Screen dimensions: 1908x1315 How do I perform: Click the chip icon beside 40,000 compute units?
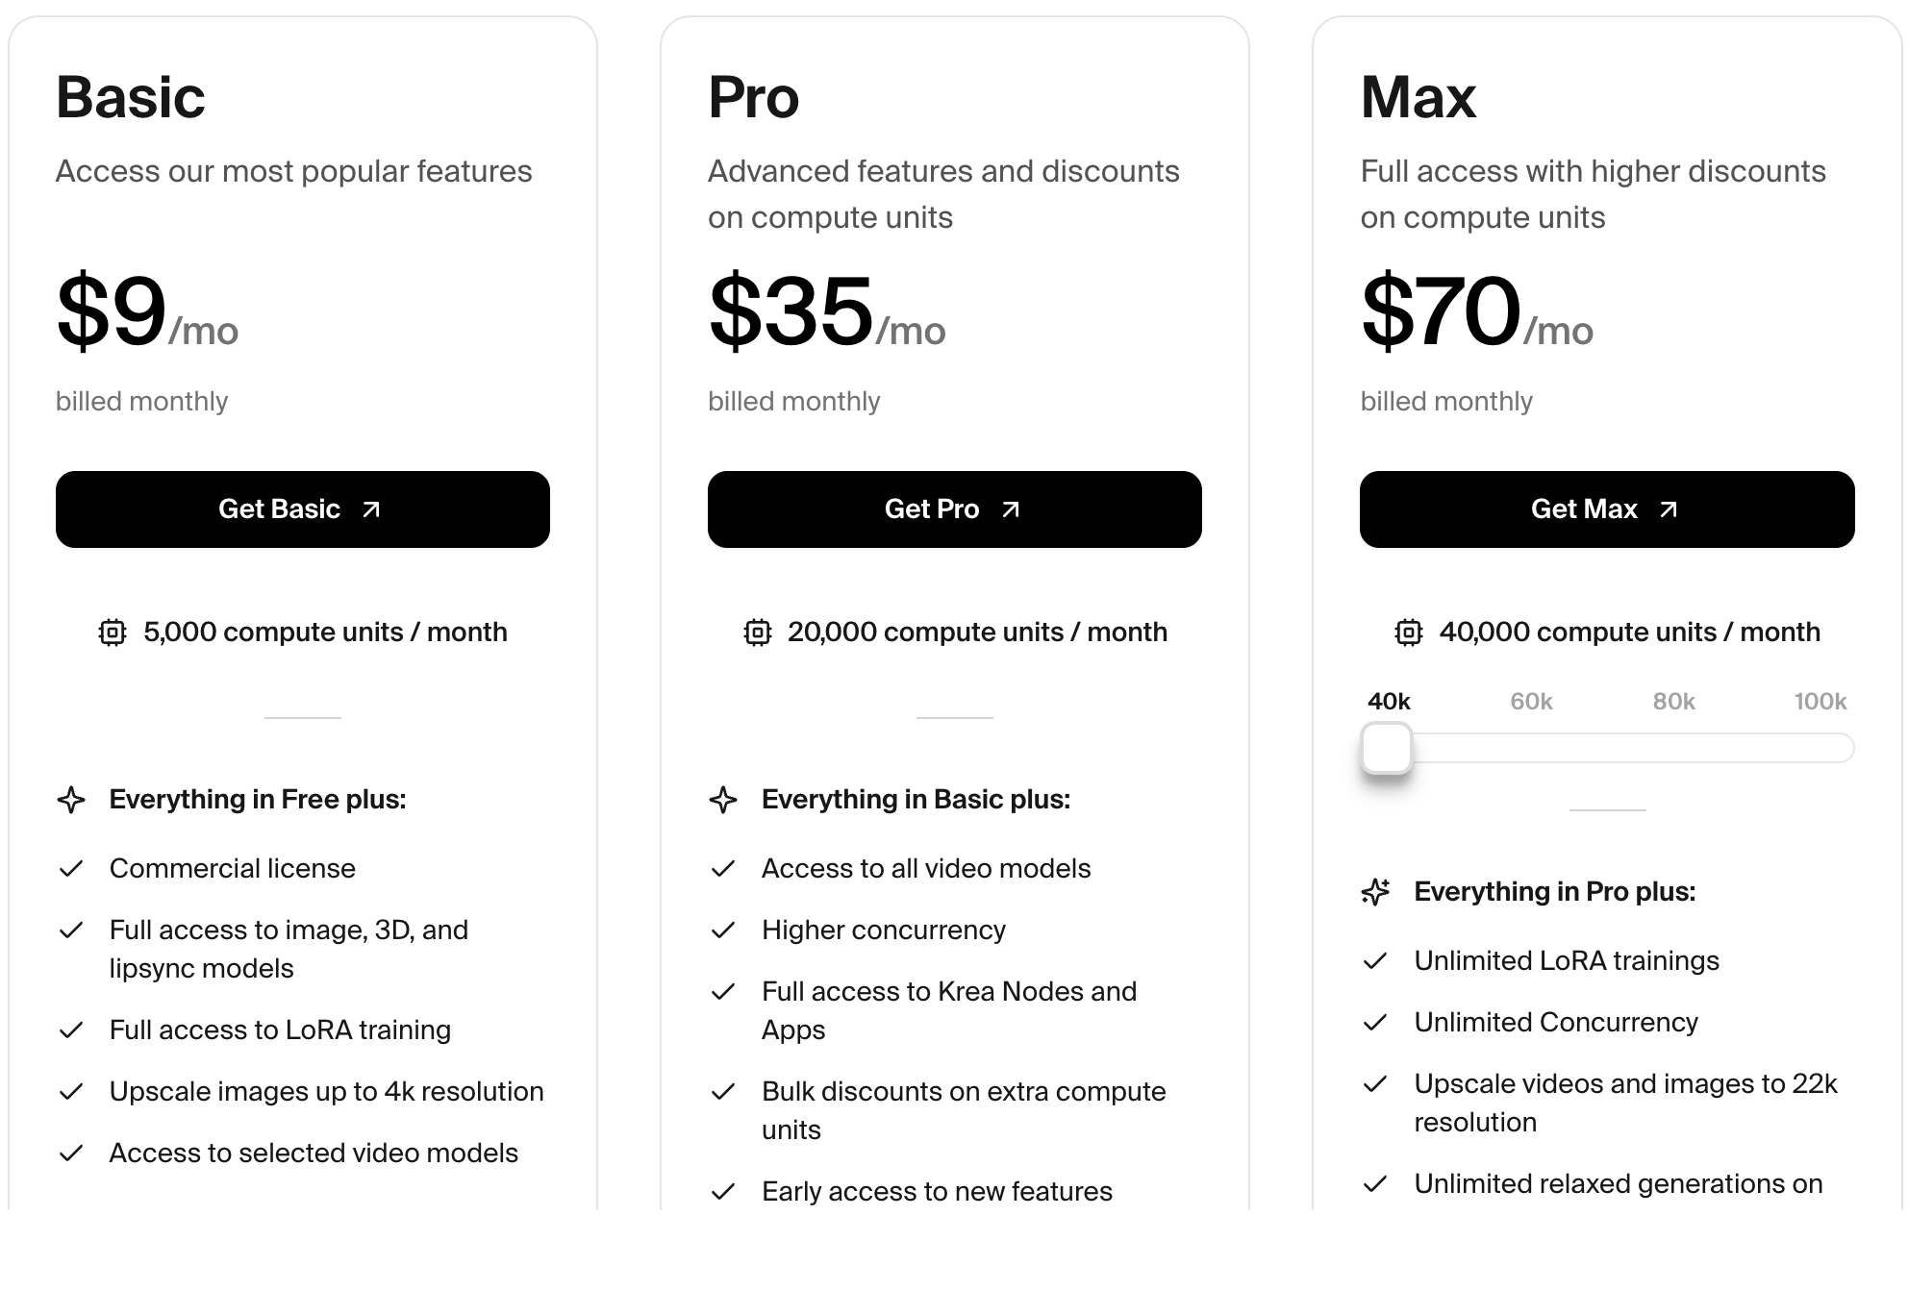[x=1409, y=633]
